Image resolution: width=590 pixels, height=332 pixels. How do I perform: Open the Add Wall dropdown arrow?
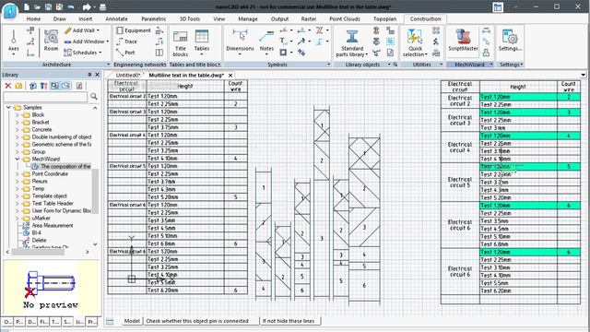pyautogui.click(x=98, y=30)
